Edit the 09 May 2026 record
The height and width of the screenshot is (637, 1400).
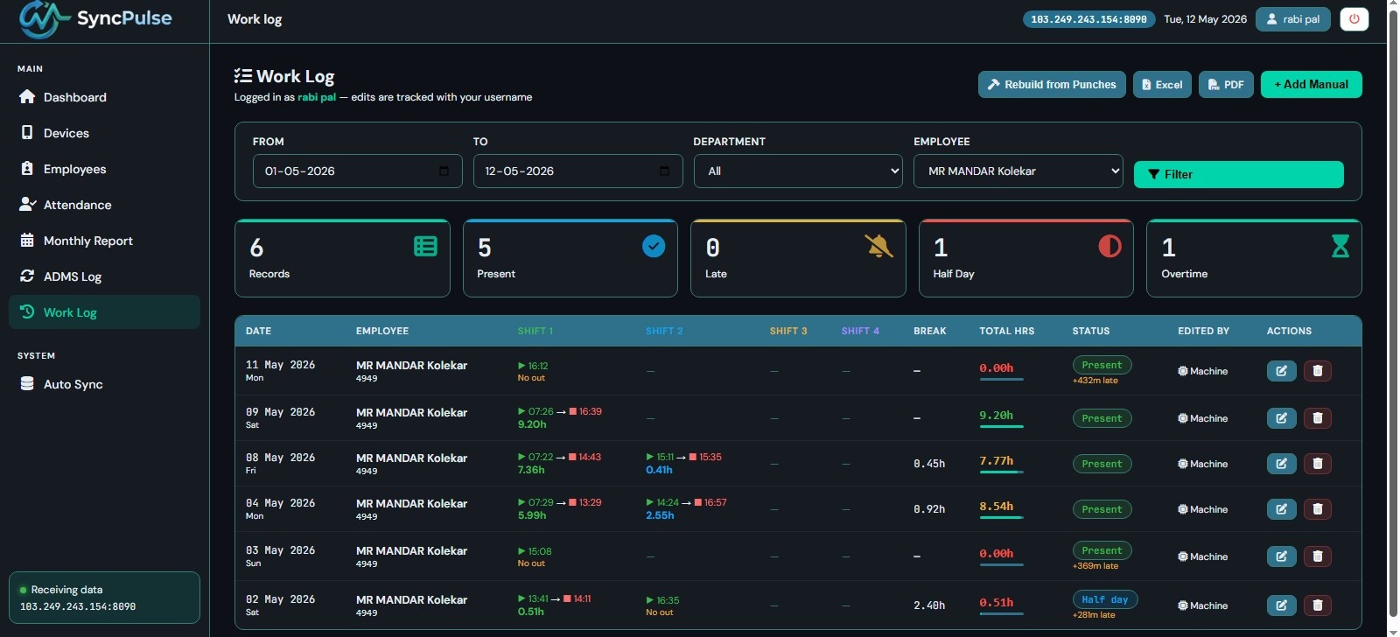tap(1281, 418)
